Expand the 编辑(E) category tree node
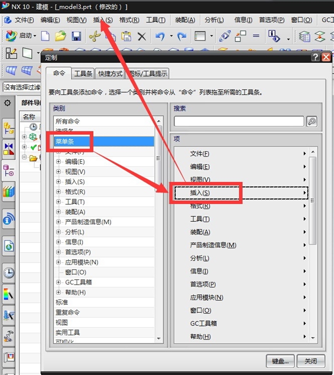Viewport: 334px width, 375px height. pos(58,162)
